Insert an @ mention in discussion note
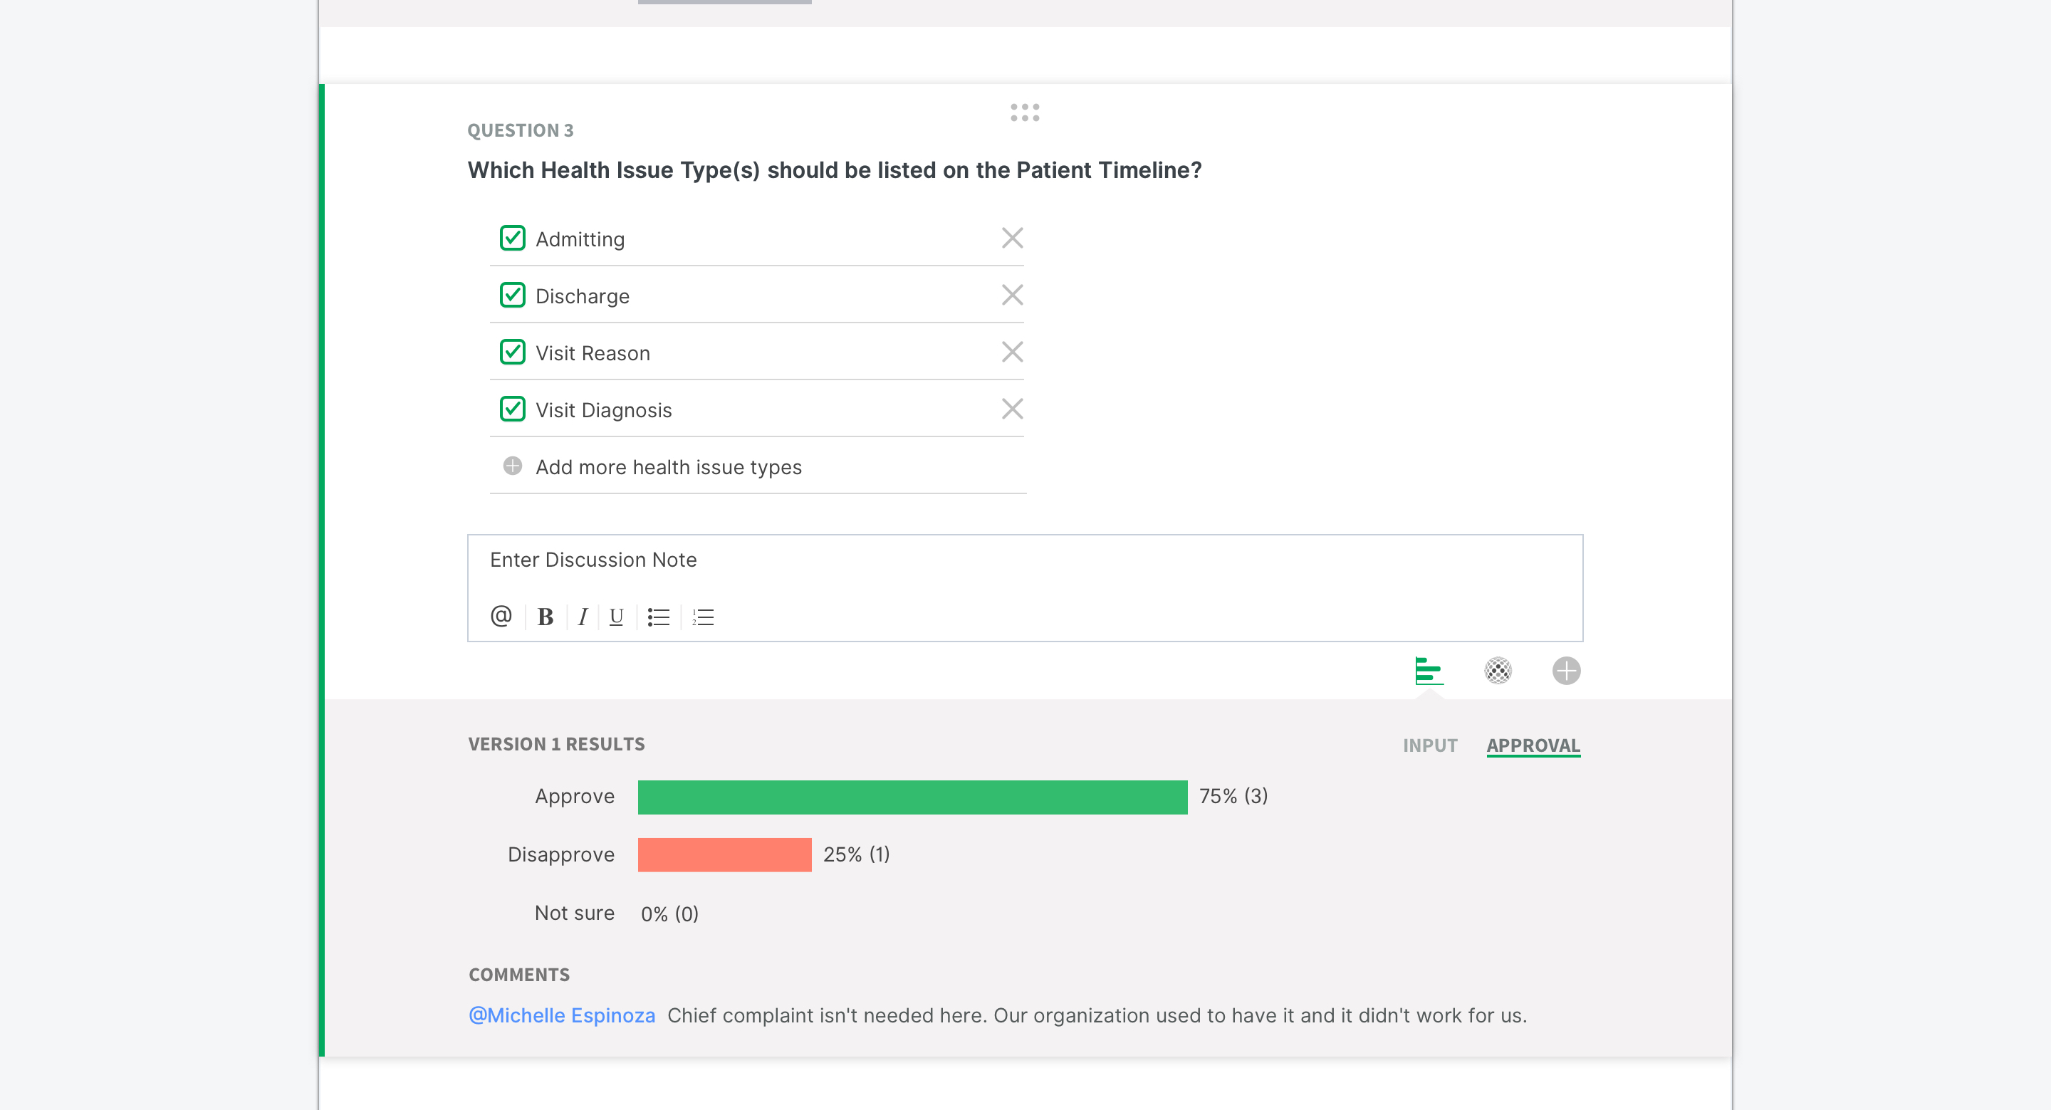Image resolution: width=2051 pixels, height=1110 pixels. pos(501,617)
